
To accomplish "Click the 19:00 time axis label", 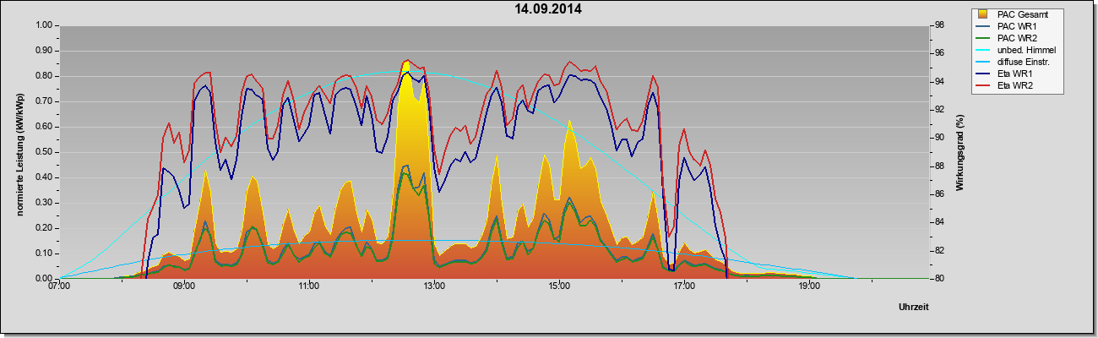I will [x=809, y=286].
